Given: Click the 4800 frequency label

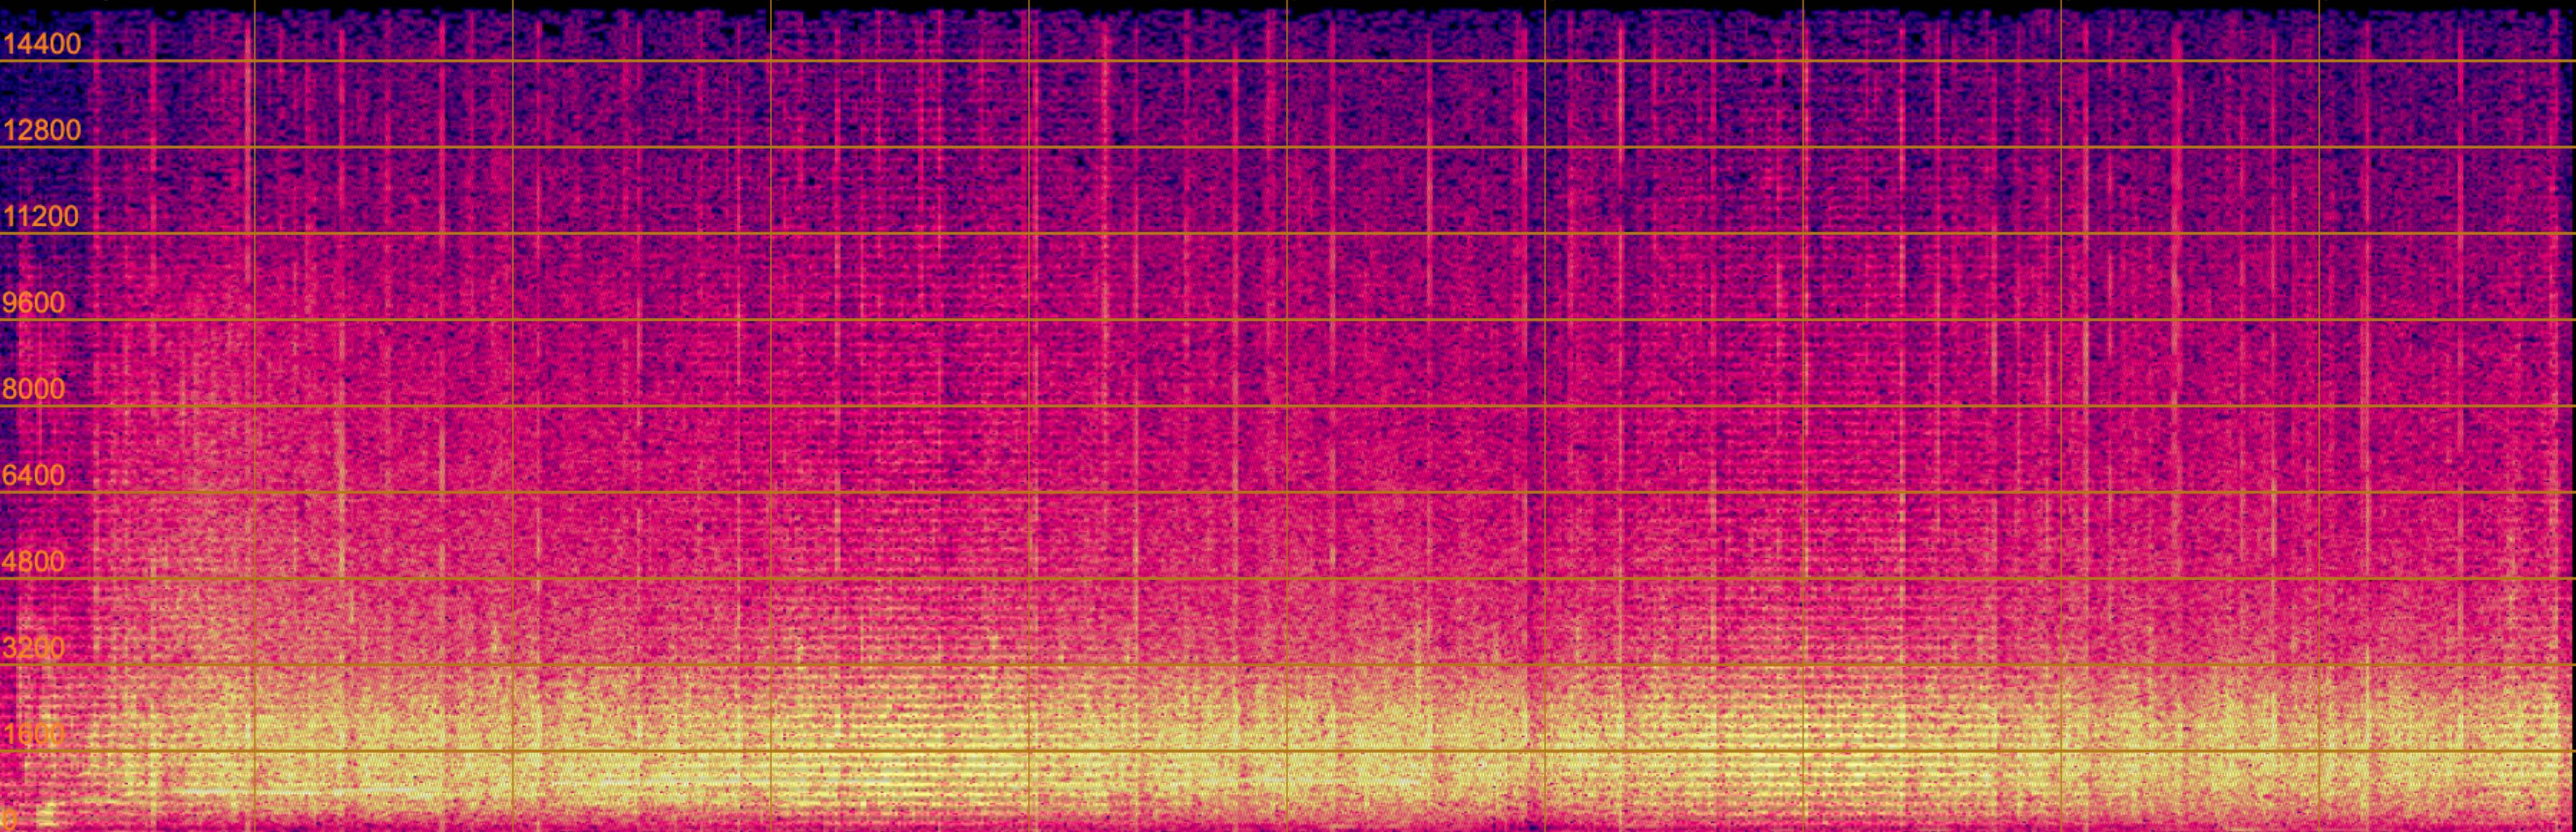Looking at the screenshot, I should point(33,562).
